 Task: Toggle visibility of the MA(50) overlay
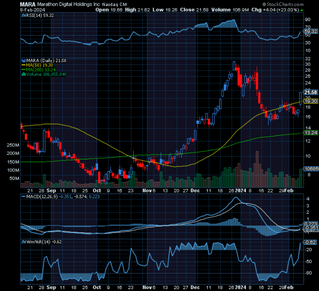(23, 65)
